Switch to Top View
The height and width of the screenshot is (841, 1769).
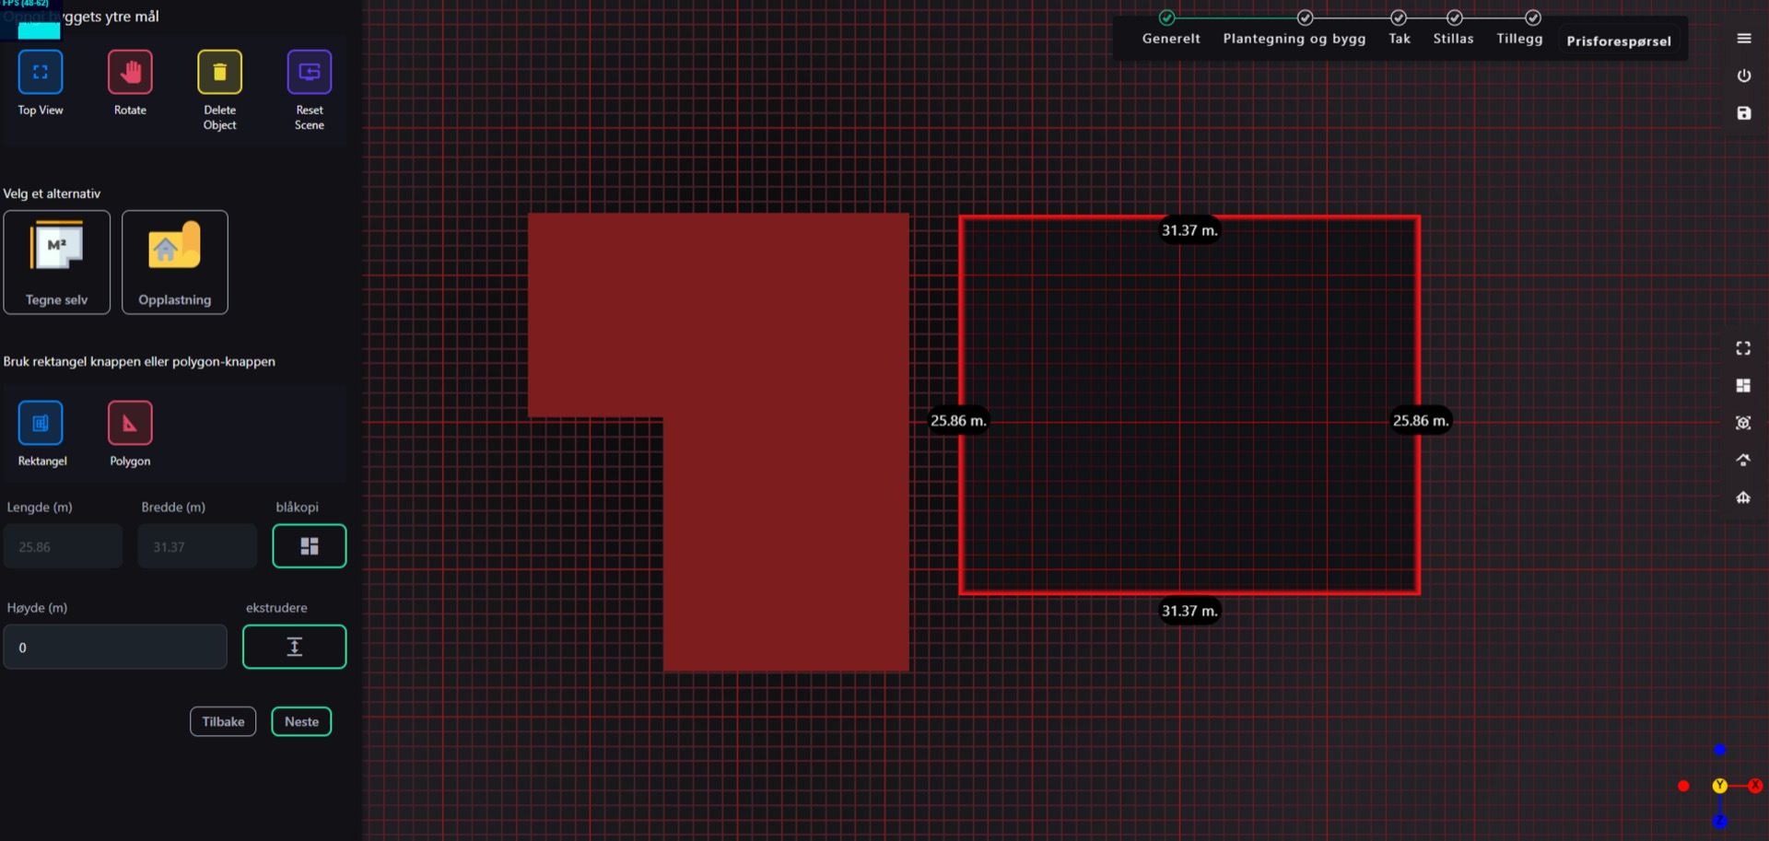(41, 73)
